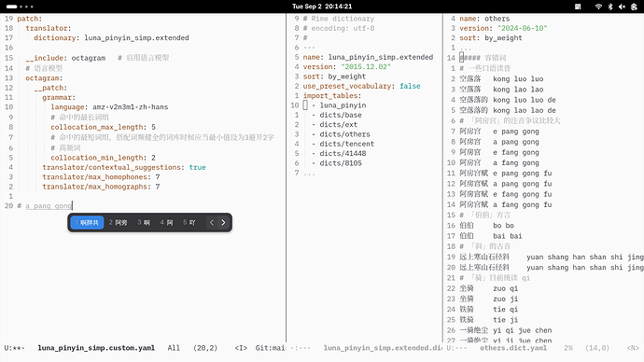Choose candidate 2 阿旁 in the popup

pos(118,222)
